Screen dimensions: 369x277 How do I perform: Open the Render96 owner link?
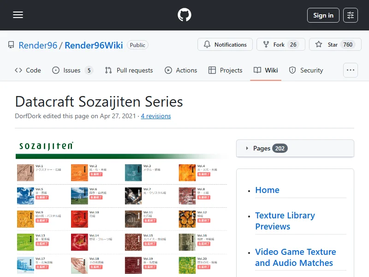click(38, 45)
